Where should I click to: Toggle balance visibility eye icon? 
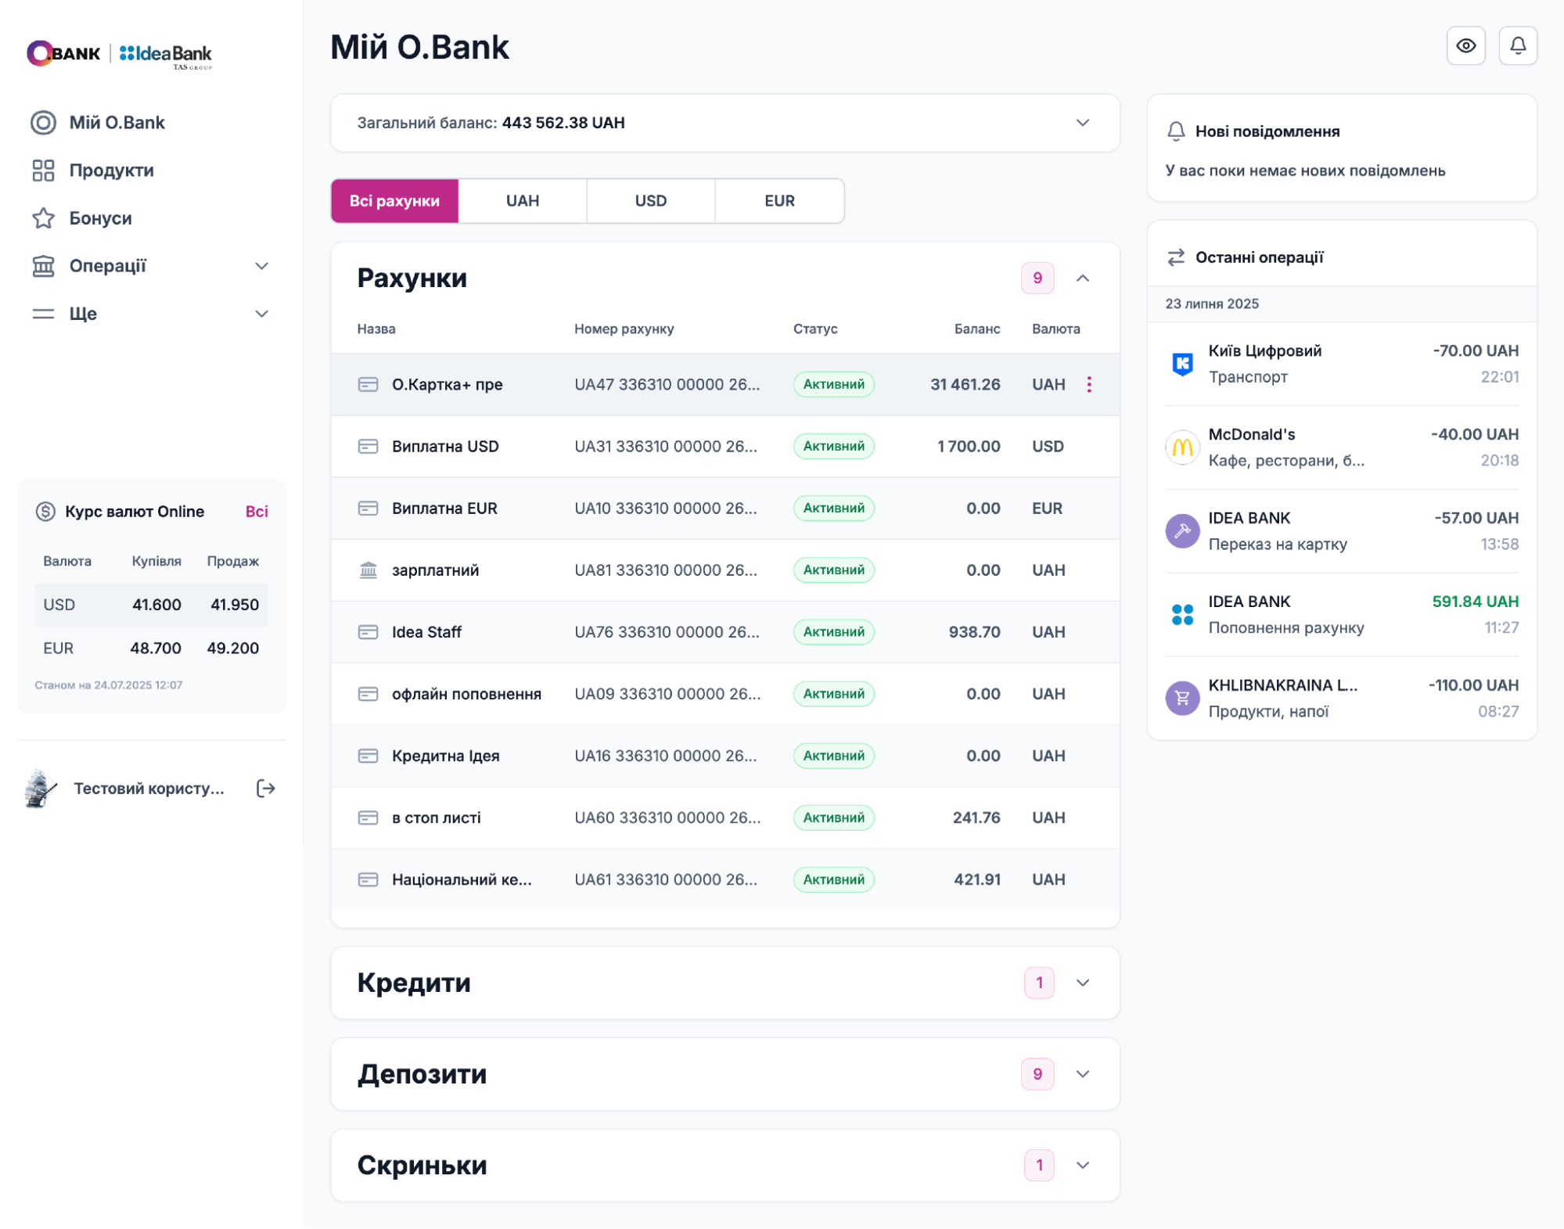1465,46
